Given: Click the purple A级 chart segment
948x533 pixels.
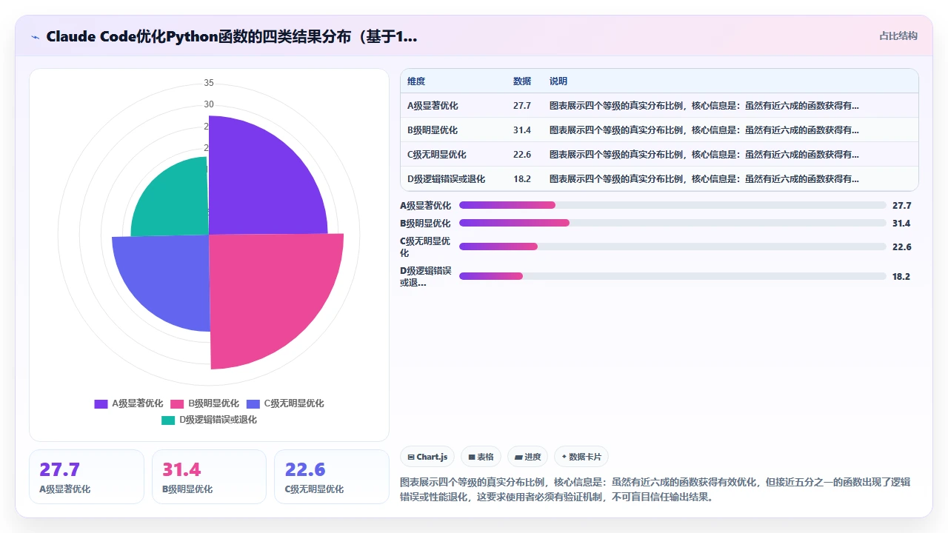Looking at the screenshot, I should point(259,185).
